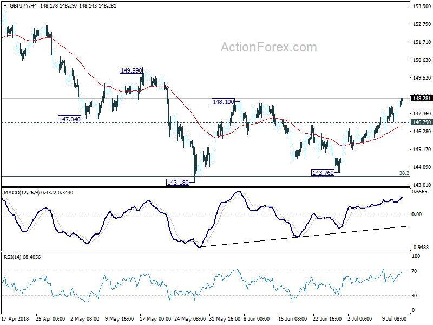Click the MACD(12,26,9) indicator label
The height and width of the screenshot is (325, 433).
coord(22,193)
